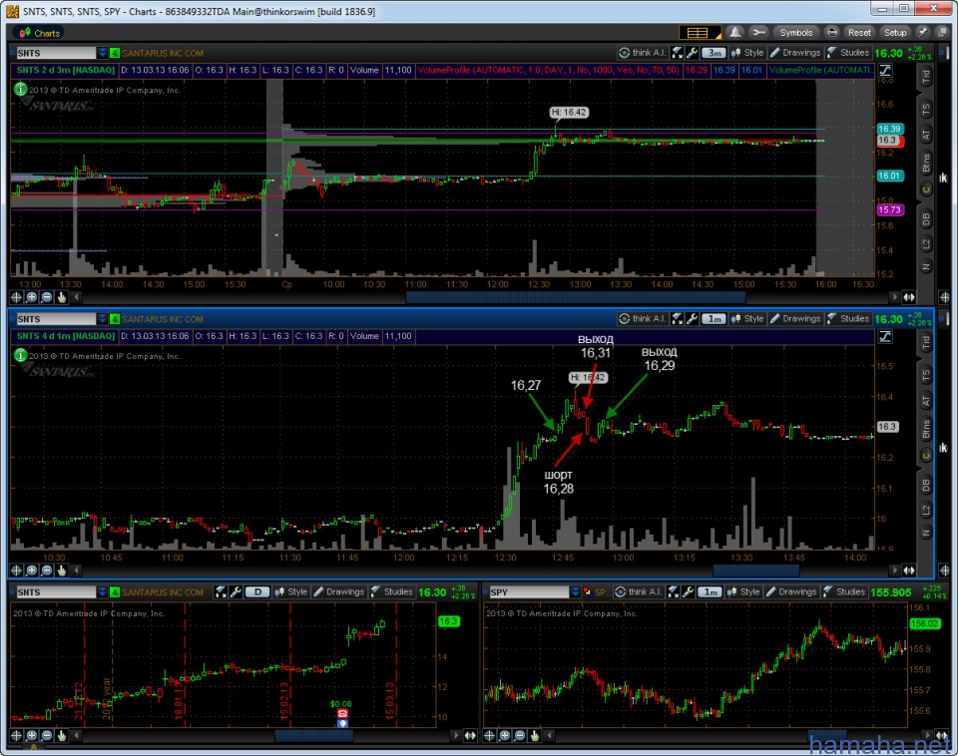The height and width of the screenshot is (756, 958).
Task: Select pan hand tool under middle 1m chart
Action: pyautogui.click(x=61, y=570)
